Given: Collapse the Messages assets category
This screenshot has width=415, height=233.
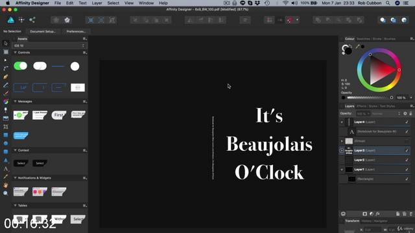Looking at the screenshot, I should click(x=15, y=101).
